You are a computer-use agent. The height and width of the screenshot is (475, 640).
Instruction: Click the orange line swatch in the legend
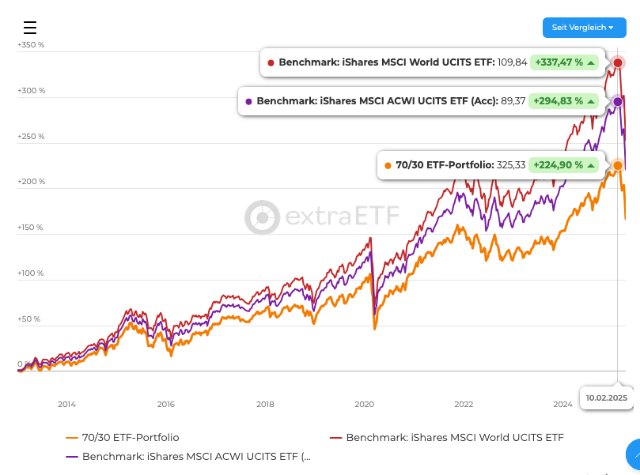click(x=72, y=437)
